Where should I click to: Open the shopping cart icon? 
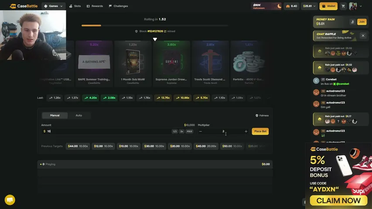click(x=343, y=6)
